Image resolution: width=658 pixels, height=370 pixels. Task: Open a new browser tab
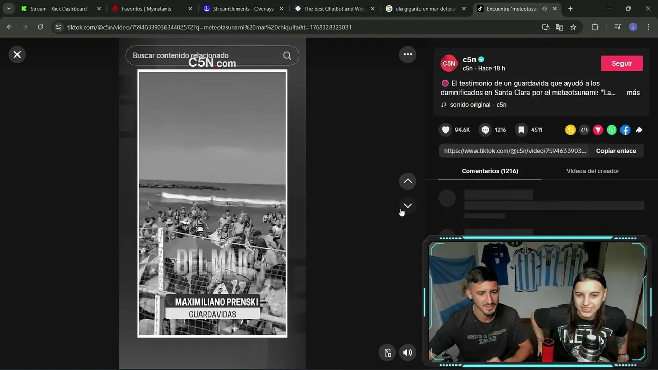pyautogui.click(x=570, y=9)
